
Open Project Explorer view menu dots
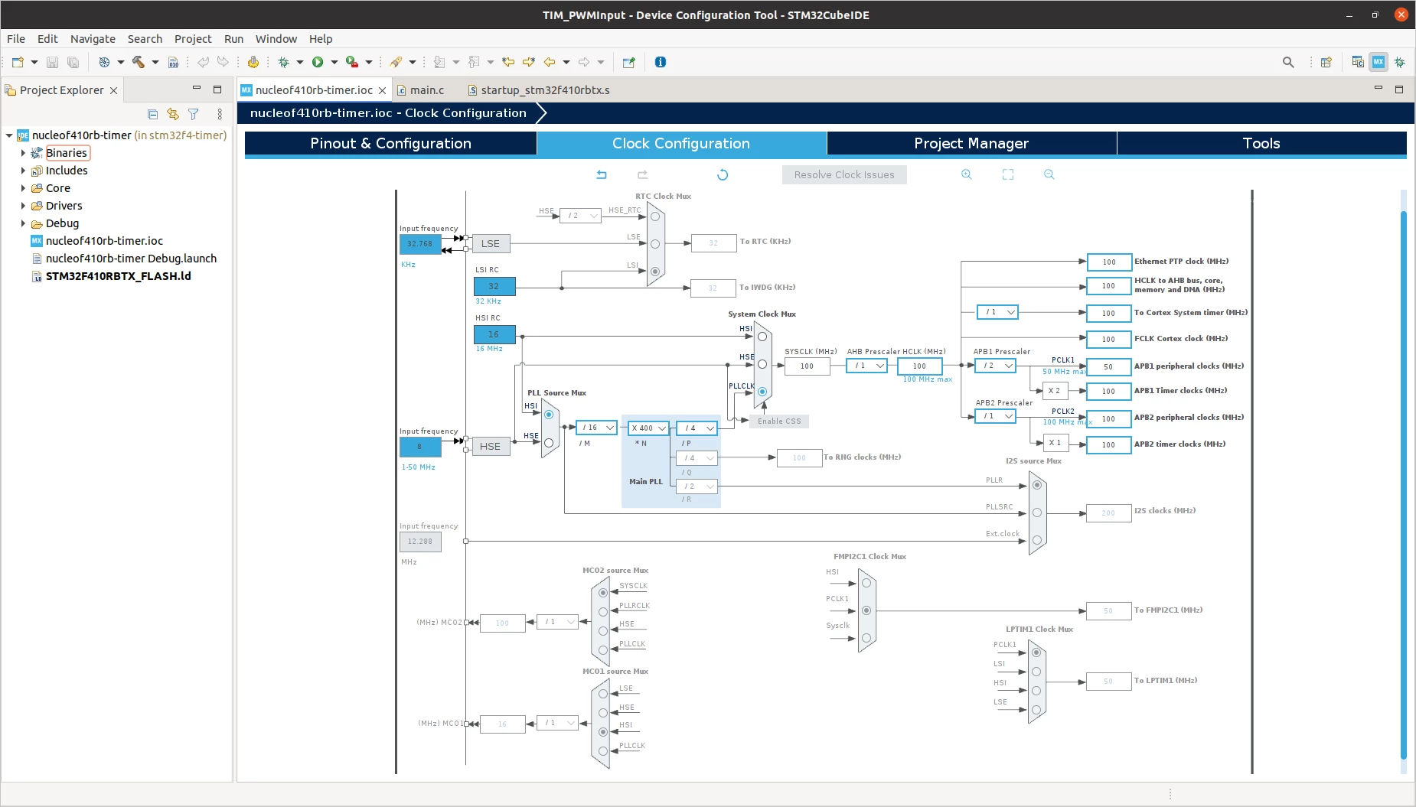tap(220, 114)
